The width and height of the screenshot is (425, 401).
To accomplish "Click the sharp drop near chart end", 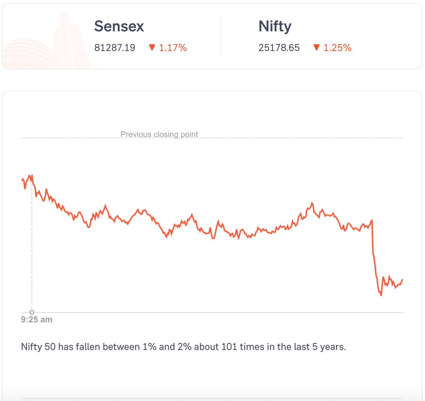I will tap(374, 253).
